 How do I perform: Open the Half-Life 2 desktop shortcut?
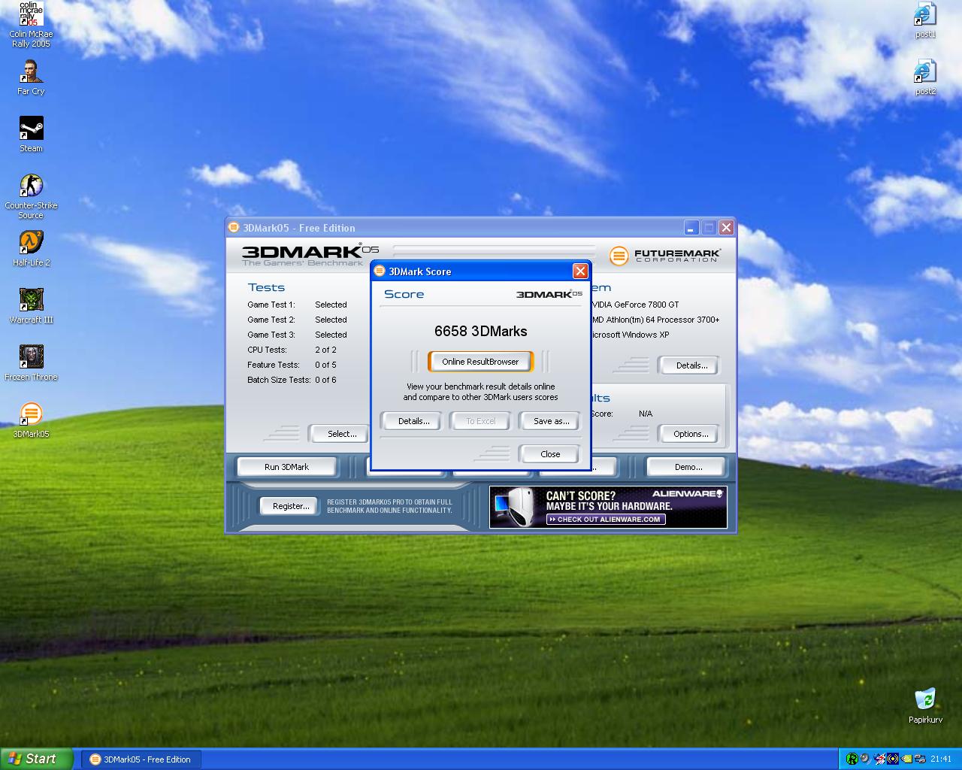click(x=31, y=249)
